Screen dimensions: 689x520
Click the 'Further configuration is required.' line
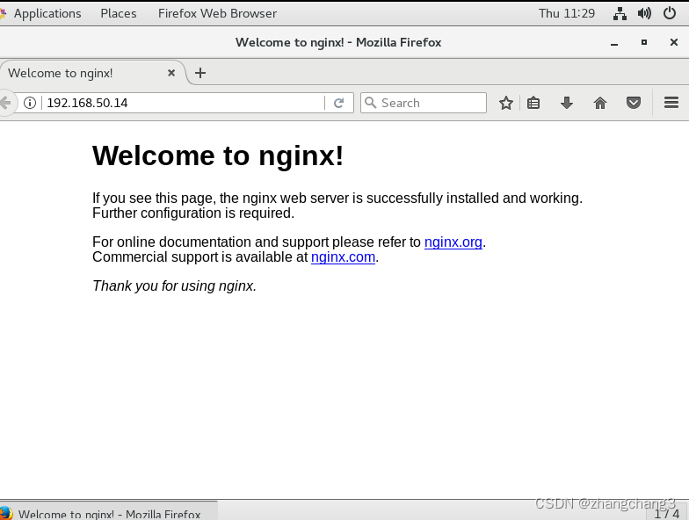[193, 213]
